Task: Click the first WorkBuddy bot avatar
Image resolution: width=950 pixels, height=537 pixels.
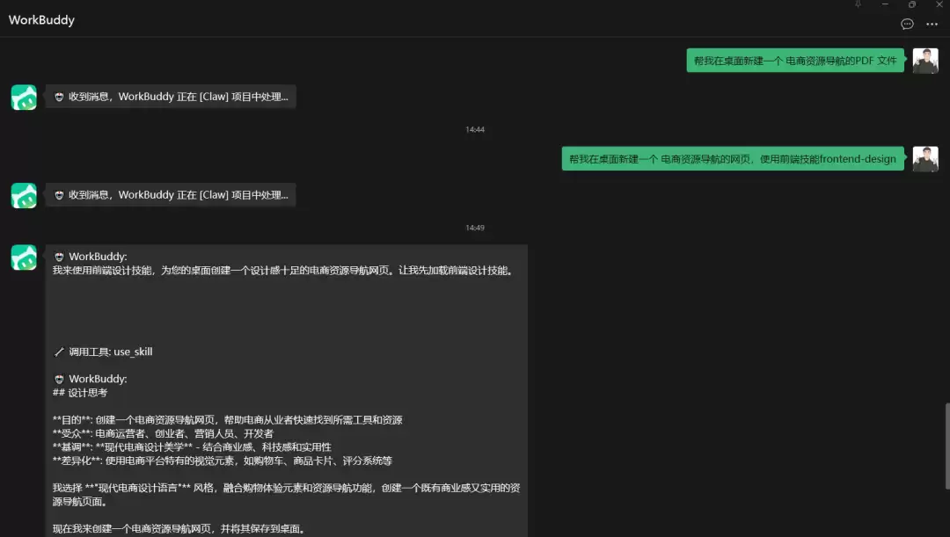Action: [x=24, y=98]
